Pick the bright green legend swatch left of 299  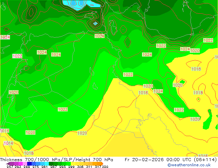coord(68,164)
